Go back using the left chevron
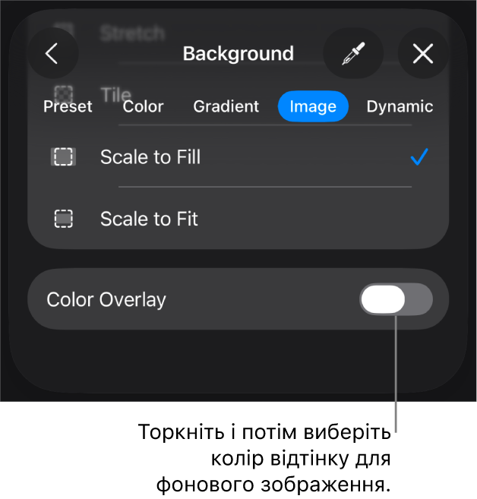This screenshot has width=477, height=499. (x=52, y=54)
